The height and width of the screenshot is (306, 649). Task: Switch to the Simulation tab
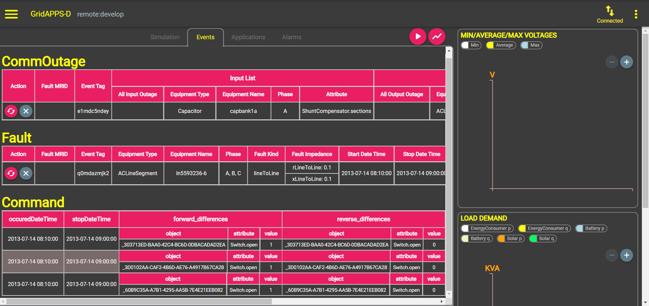(165, 37)
